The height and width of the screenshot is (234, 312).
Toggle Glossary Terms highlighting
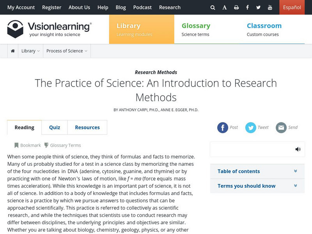[62, 145]
